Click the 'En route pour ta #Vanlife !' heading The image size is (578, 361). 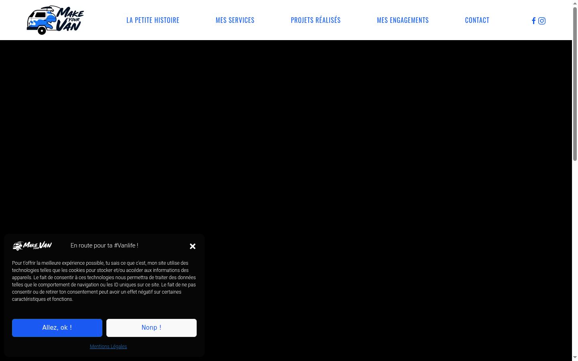[104, 245]
